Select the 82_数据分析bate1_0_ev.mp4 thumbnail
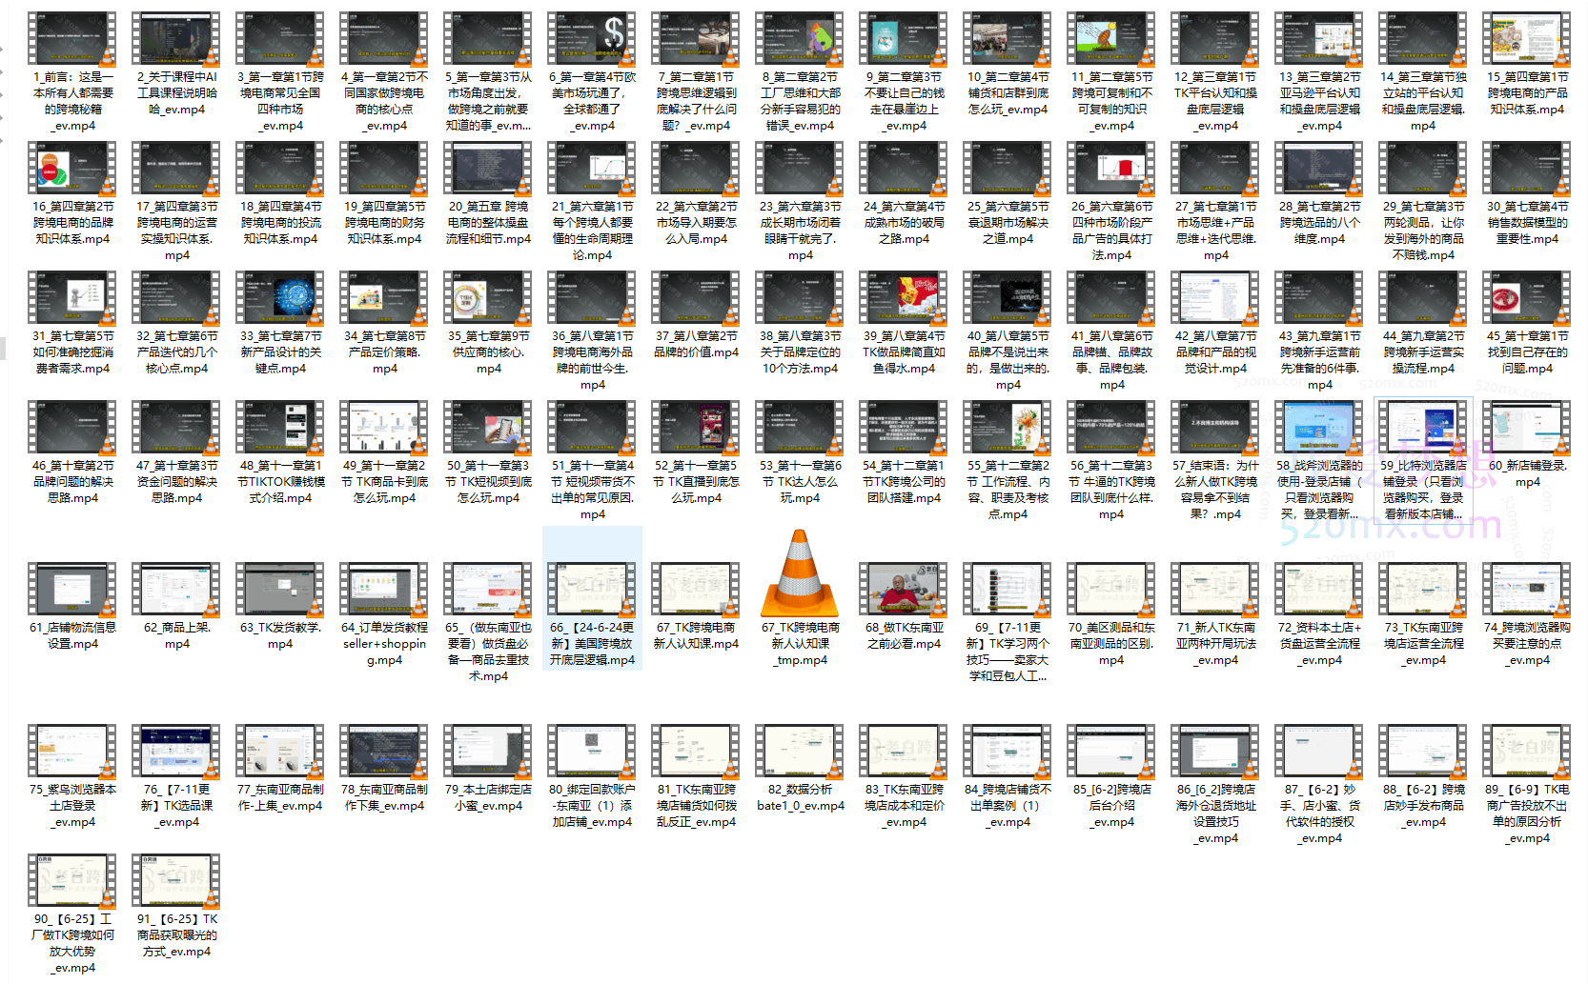This screenshot has width=1588, height=984. pyautogui.click(x=800, y=752)
